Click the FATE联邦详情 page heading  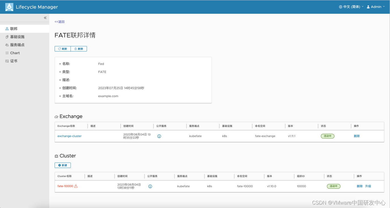point(75,35)
